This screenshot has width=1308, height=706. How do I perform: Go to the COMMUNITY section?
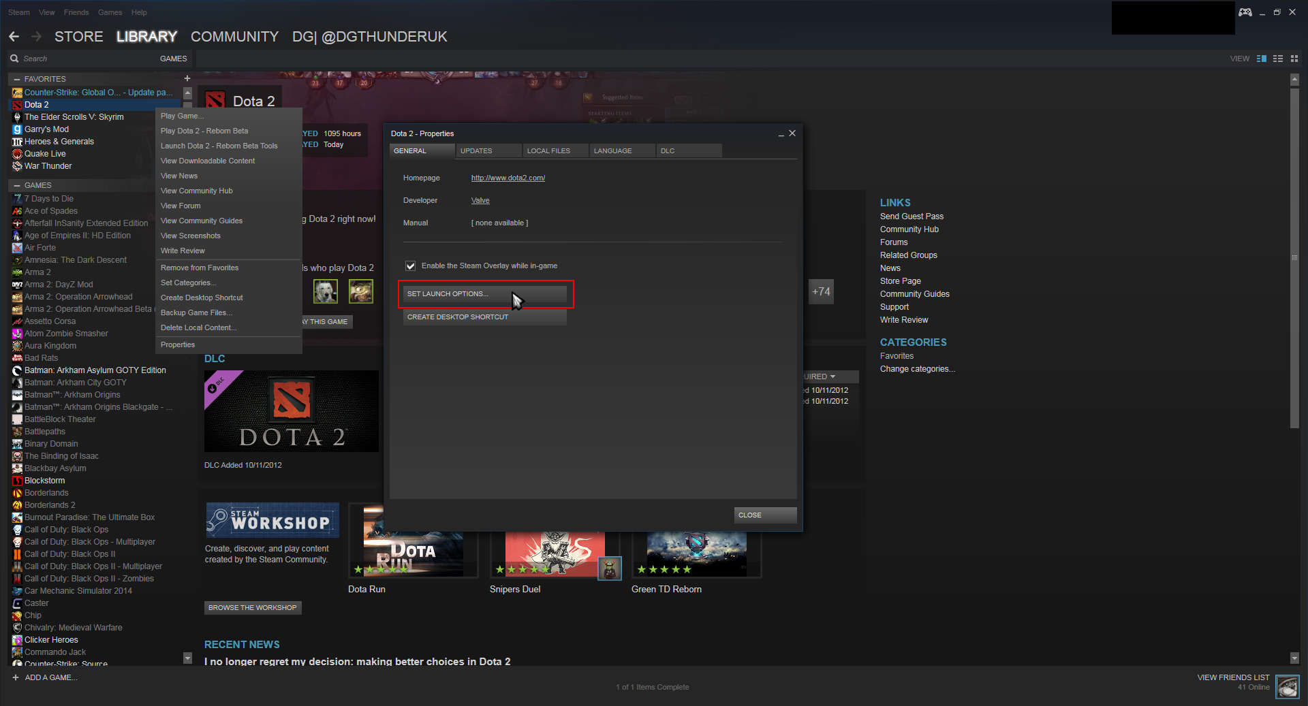tap(235, 37)
